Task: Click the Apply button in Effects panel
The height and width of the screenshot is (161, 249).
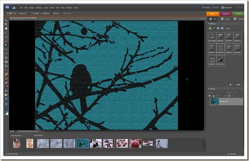Action: 238,85
